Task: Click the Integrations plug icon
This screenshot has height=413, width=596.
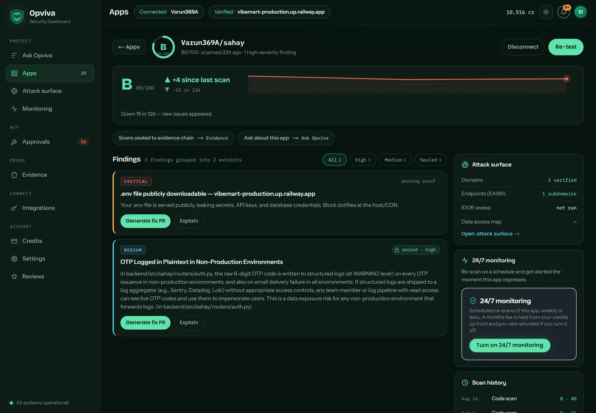Action: 14,208
